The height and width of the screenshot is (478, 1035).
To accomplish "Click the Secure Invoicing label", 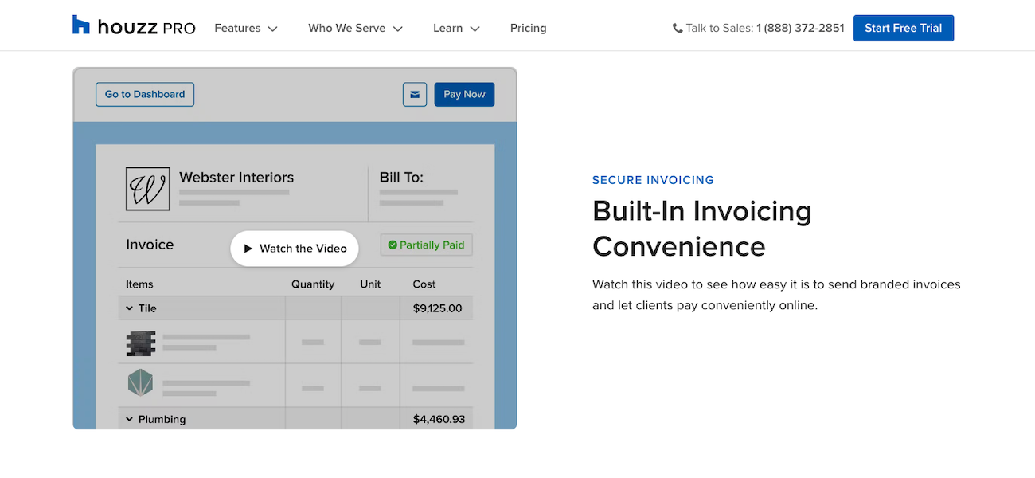I will point(653,180).
